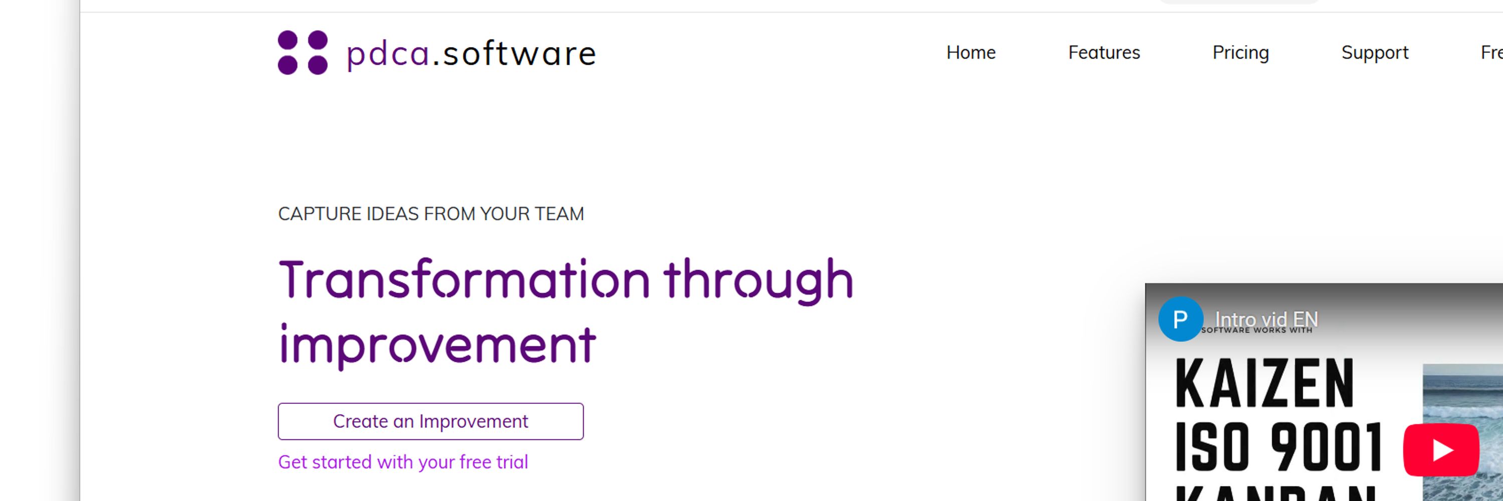Open the Support menu item
The height and width of the screenshot is (501, 1503).
1375,53
